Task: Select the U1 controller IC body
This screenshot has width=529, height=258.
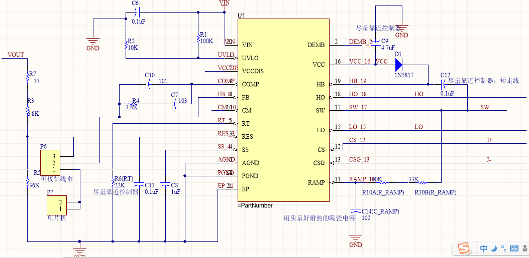Action: coord(283,110)
